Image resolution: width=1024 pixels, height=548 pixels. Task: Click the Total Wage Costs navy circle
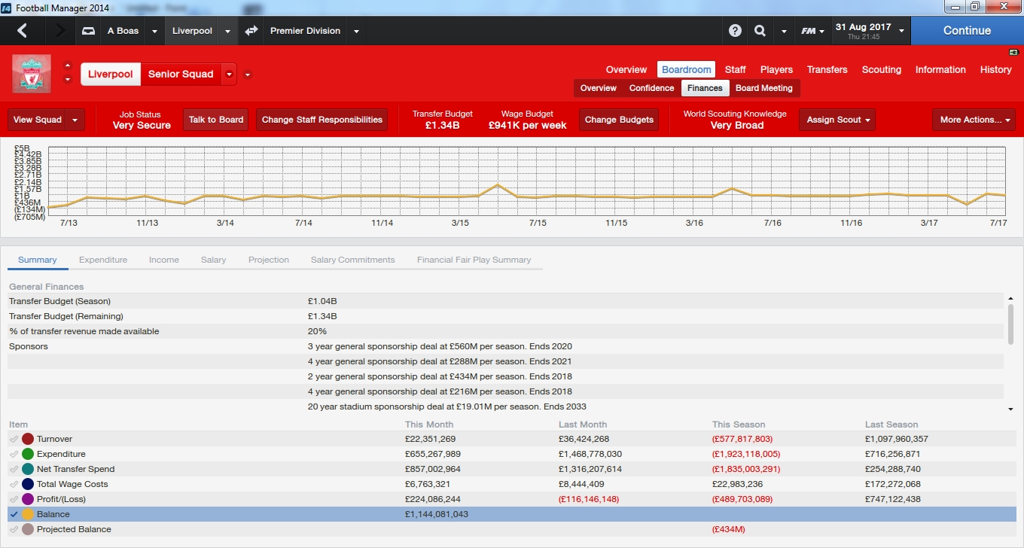28,484
